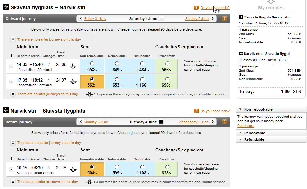Go to next day arrow after Sunday 2 June
The height and width of the screenshot is (189, 307).
(x=213, y=18)
